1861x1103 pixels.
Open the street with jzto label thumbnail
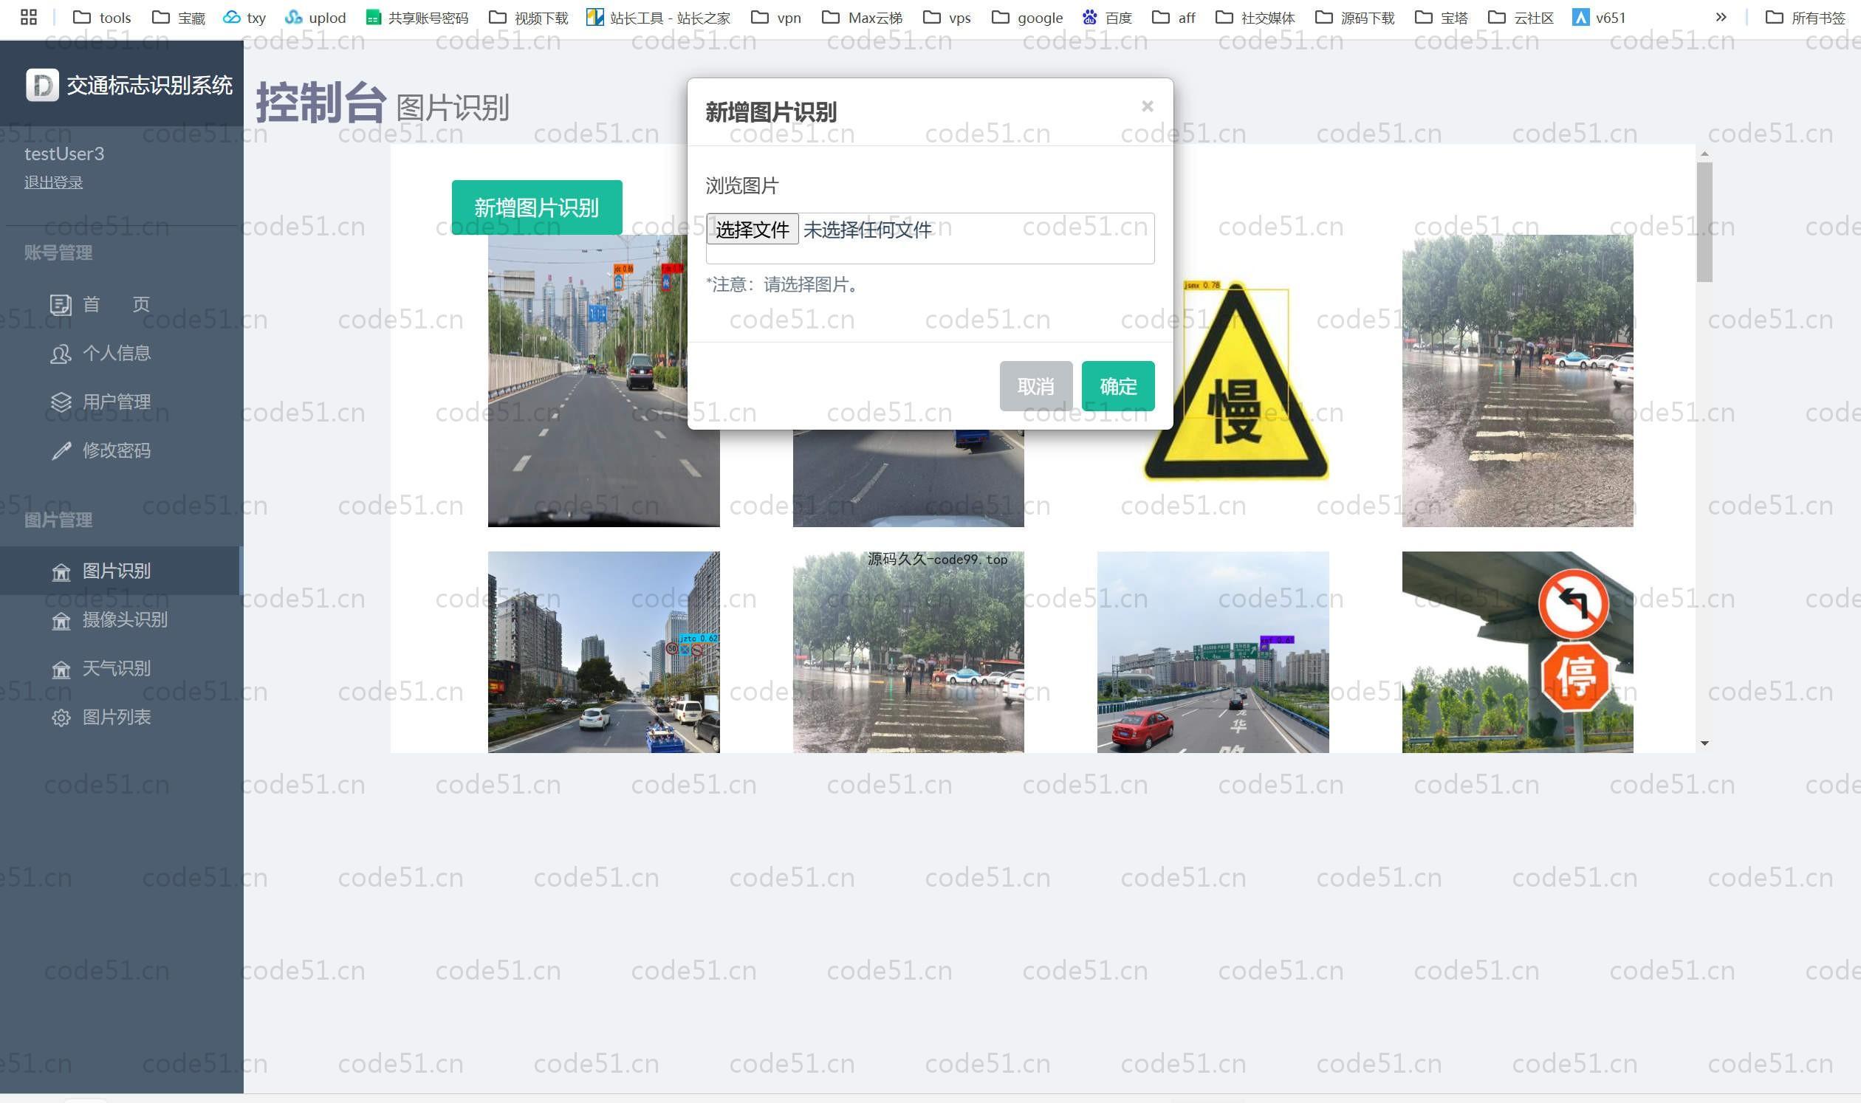tap(604, 652)
